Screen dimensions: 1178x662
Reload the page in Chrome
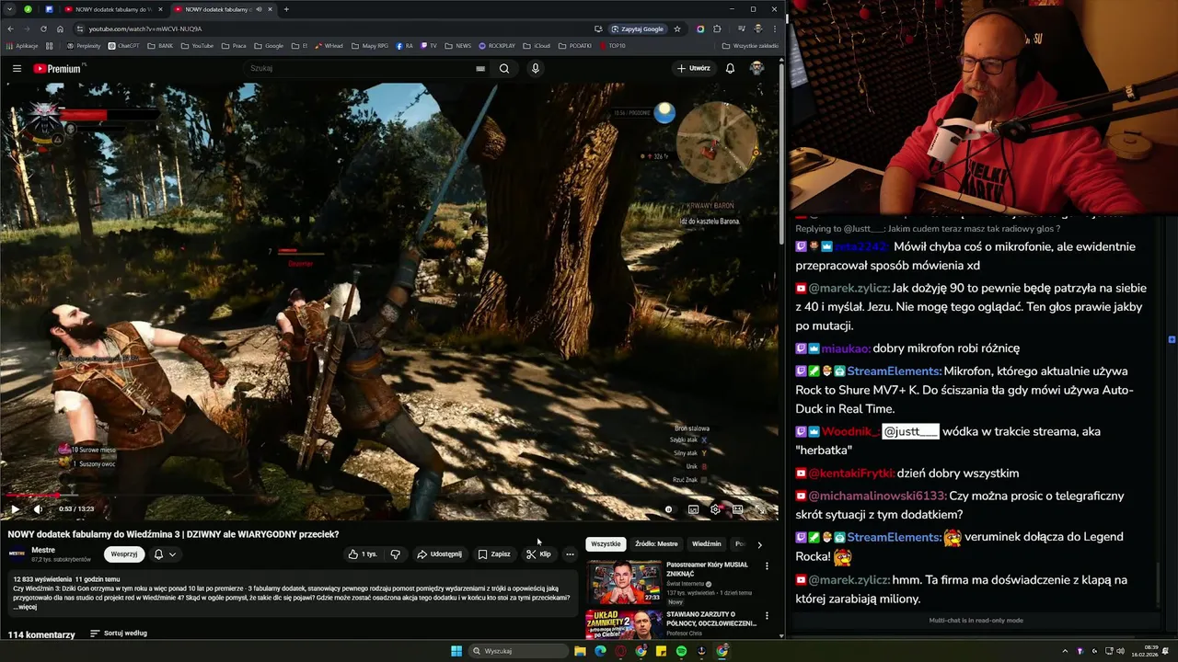42,29
